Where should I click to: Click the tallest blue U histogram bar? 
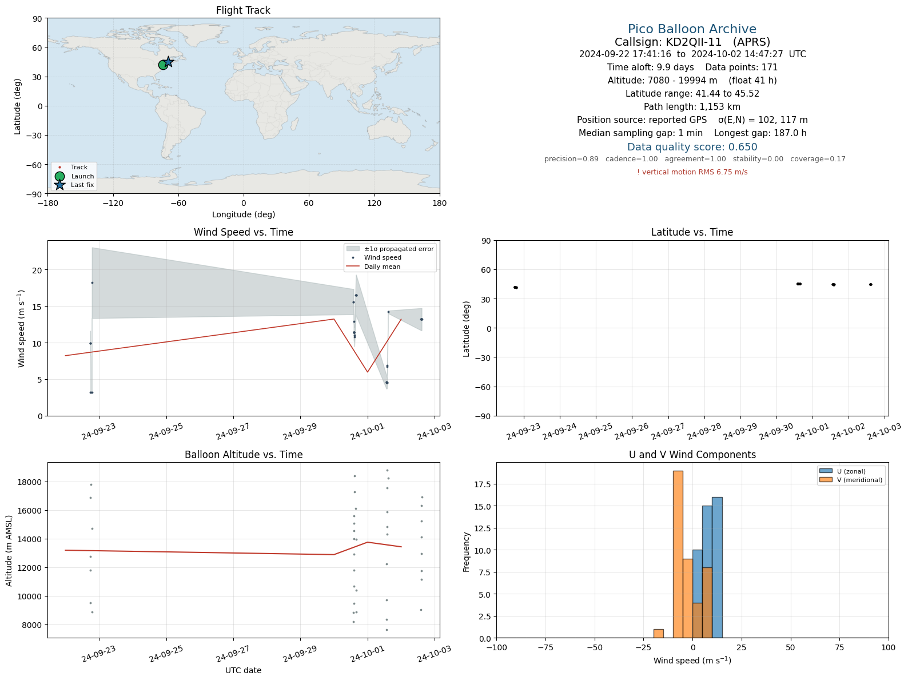coord(717,567)
